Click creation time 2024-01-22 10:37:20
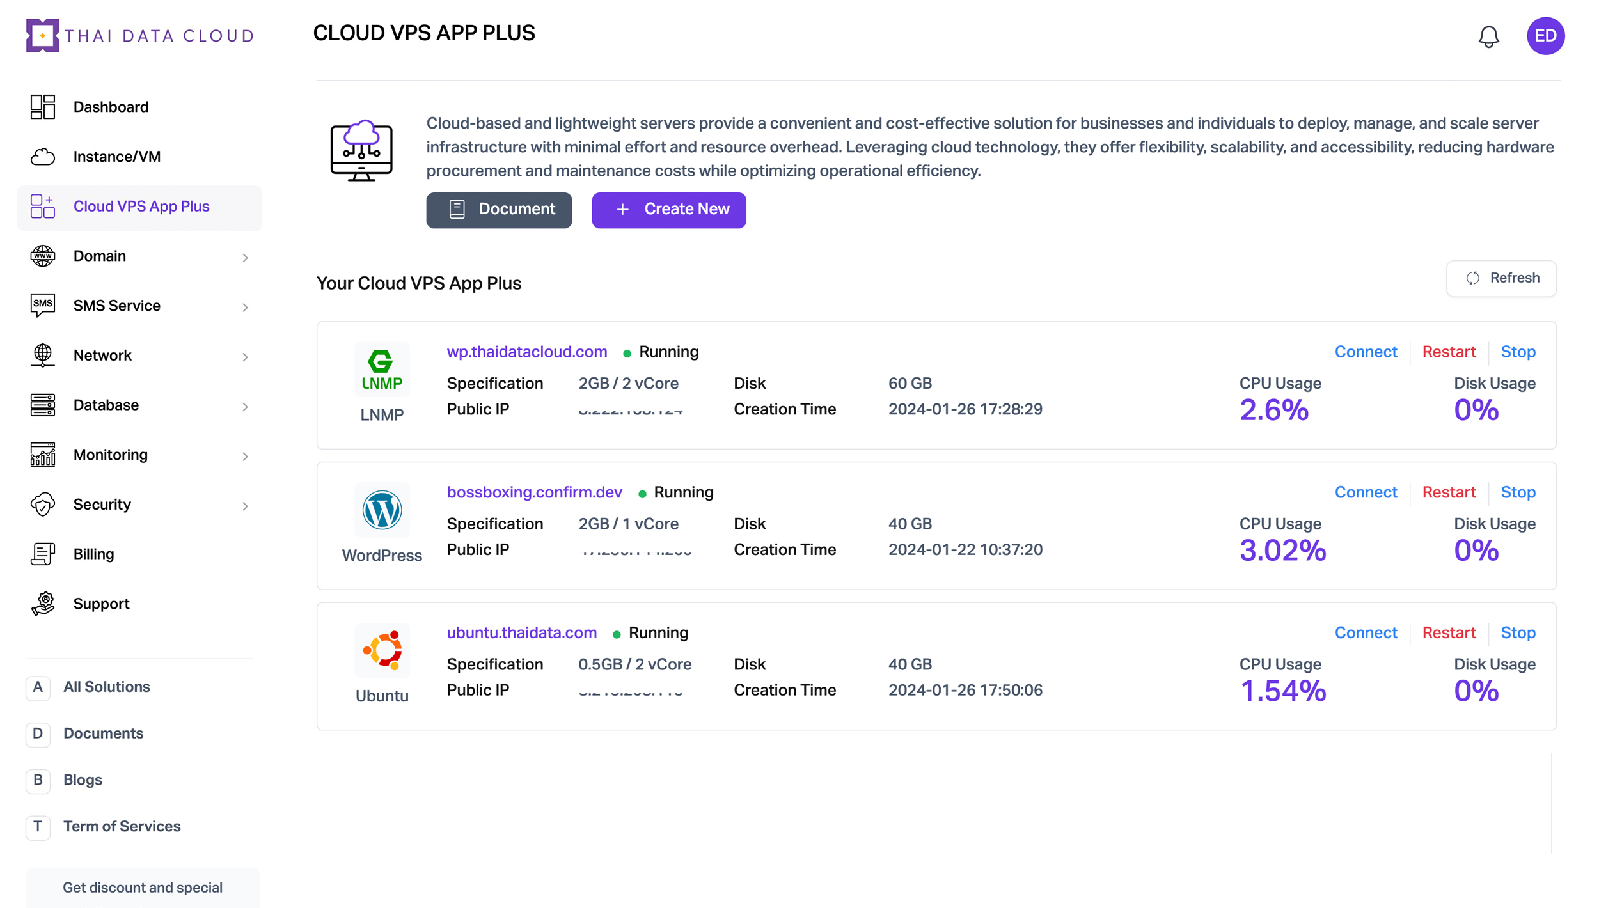The height and width of the screenshot is (908, 1599). click(x=965, y=550)
